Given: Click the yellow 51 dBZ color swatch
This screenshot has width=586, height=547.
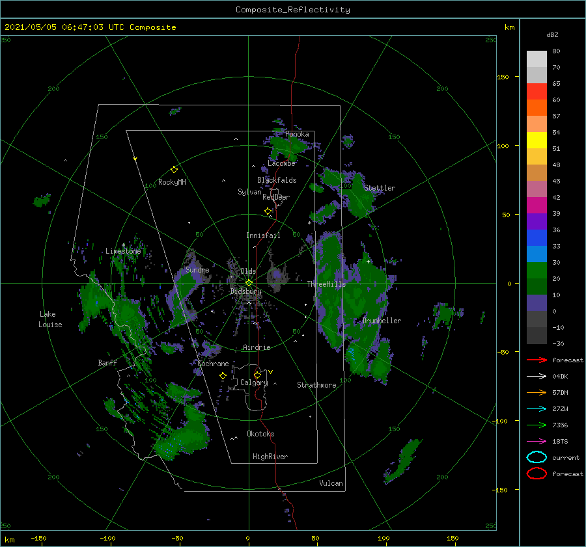Looking at the screenshot, I should pyautogui.click(x=537, y=140).
